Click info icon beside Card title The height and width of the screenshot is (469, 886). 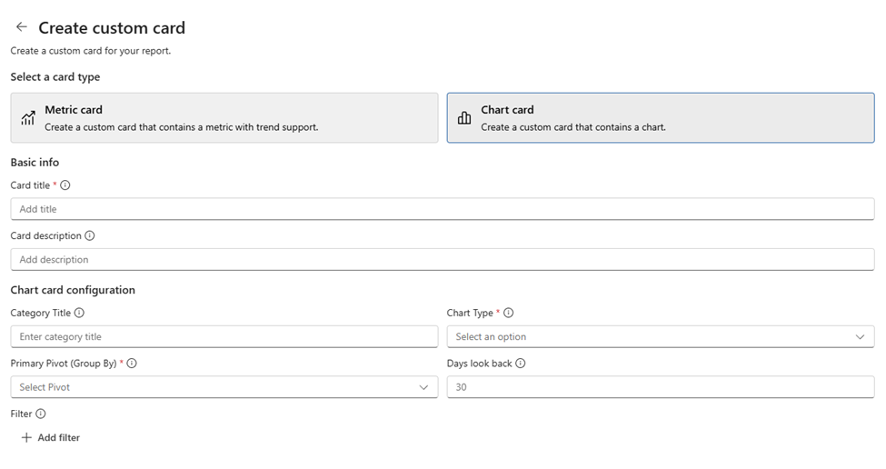65,185
